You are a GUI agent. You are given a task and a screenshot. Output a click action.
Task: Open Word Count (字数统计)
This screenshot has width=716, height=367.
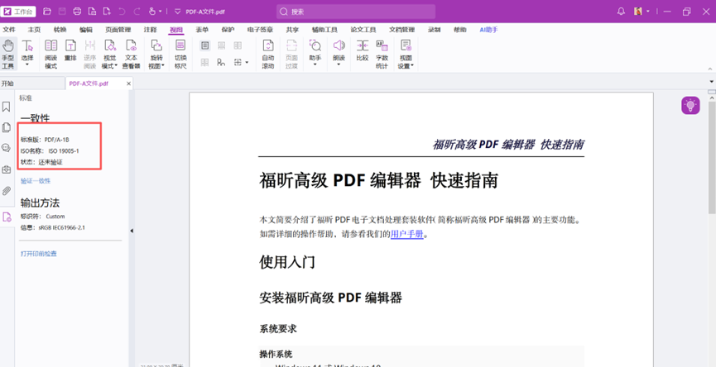coord(382,54)
